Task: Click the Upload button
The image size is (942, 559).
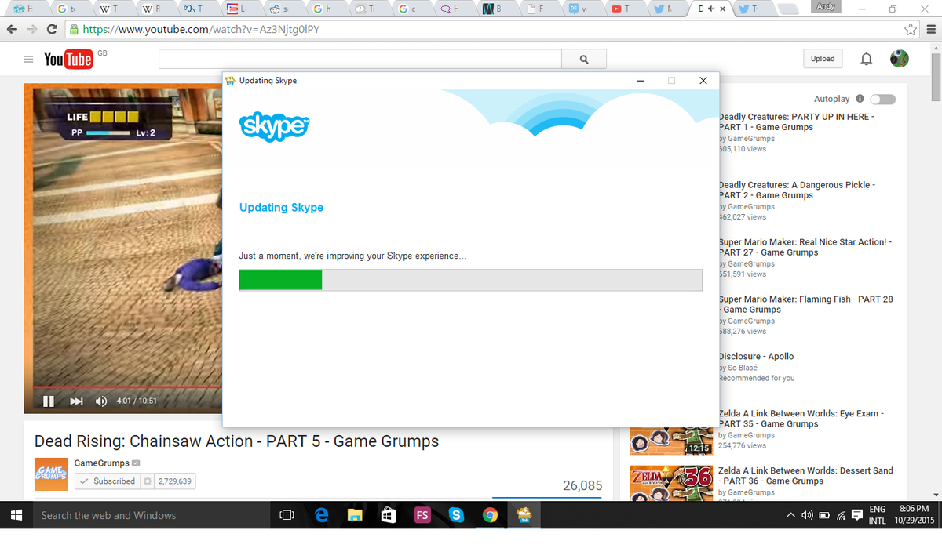Action: pos(823,59)
